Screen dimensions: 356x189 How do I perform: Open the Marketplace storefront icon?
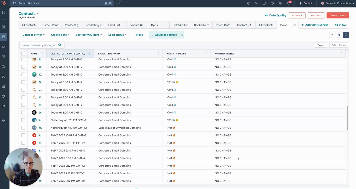point(264,3)
